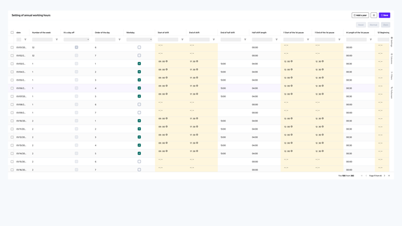Open the Columns side panel tab
This screenshot has width=402, height=226.
tap(391, 59)
